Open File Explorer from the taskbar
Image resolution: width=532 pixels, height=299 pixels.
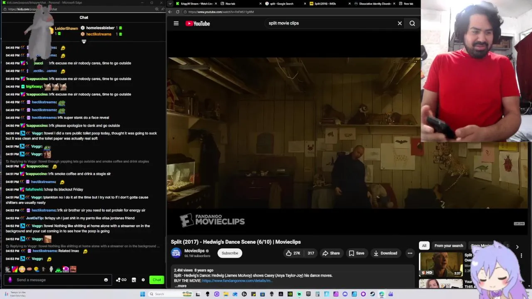(x=226, y=294)
